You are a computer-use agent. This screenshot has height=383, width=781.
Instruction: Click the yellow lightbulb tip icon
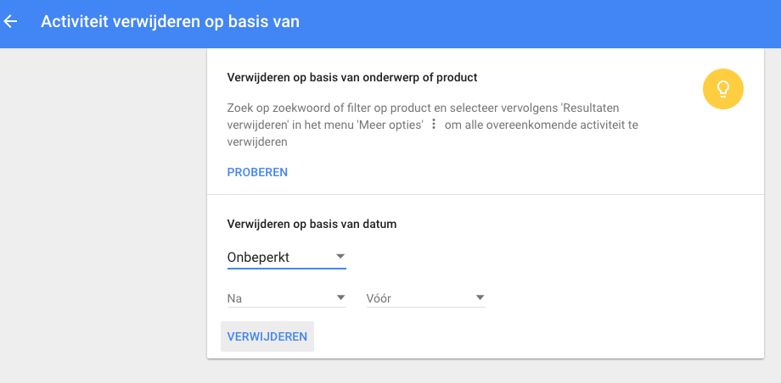pos(722,88)
